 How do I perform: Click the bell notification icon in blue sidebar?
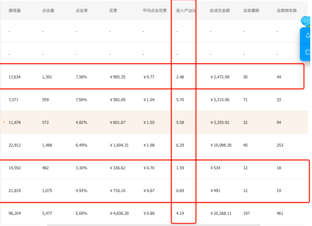pyautogui.click(x=308, y=36)
